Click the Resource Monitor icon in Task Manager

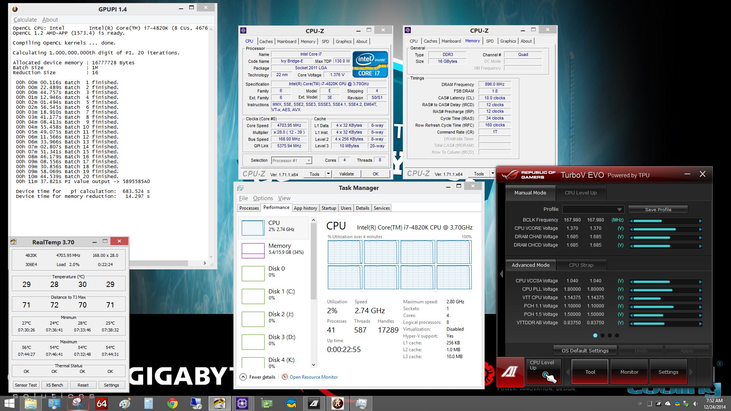[285, 377]
